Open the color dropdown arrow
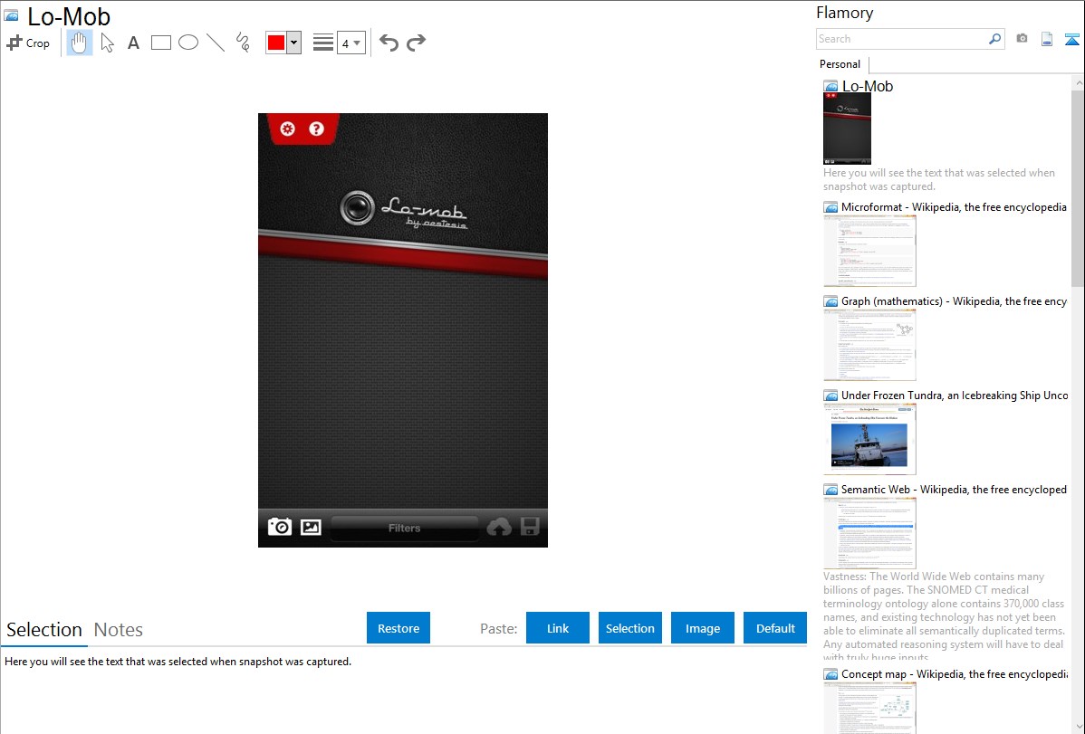1085x734 pixels. coord(293,43)
